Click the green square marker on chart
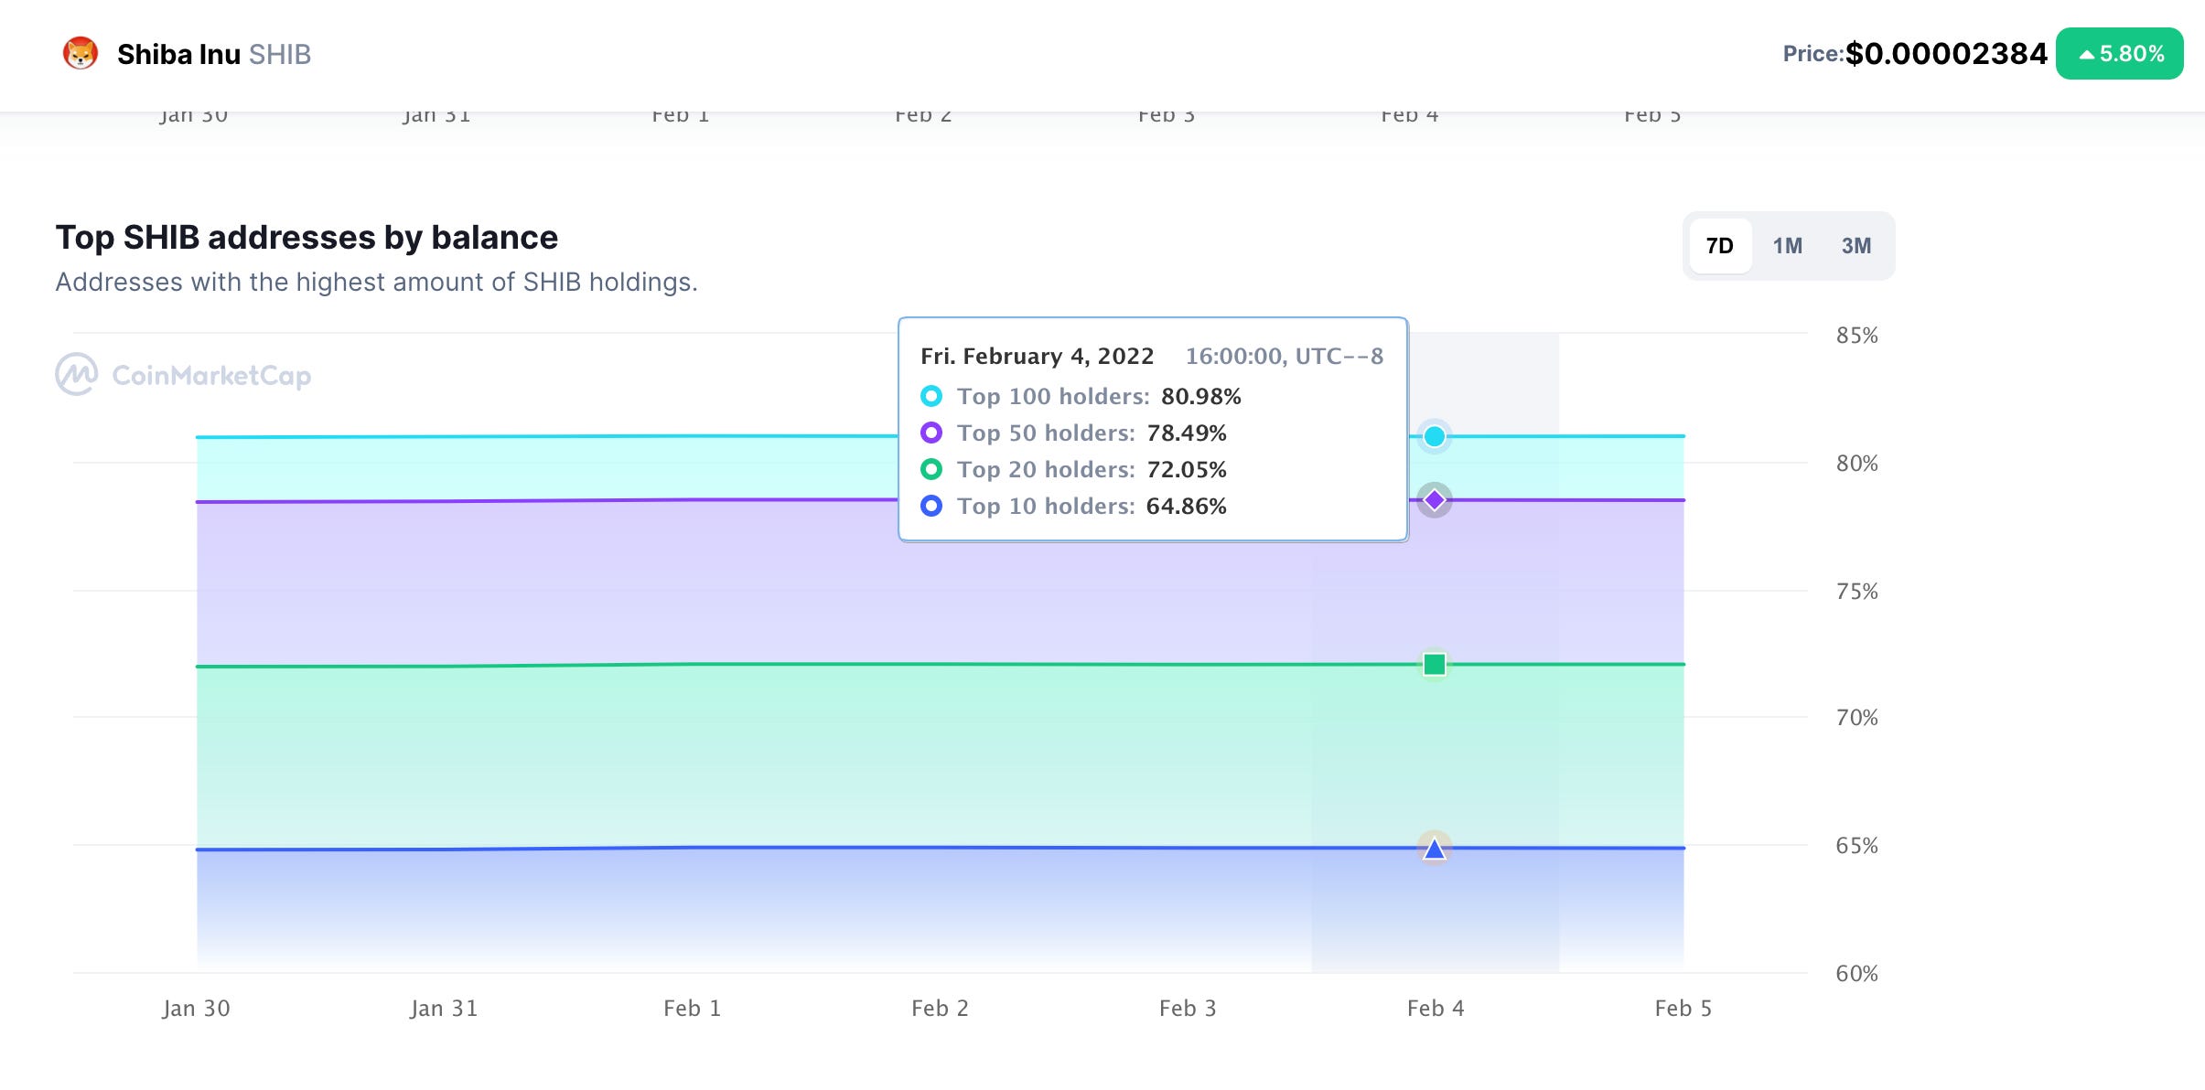The width and height of the screenshot is (2205, 1090). [1434, 664]
